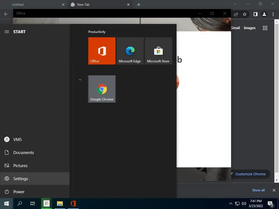Viewport: 279px width, 209px height.
Task: Open the notification Action Center
Action: pyautogui.click(x=271, y=204)
